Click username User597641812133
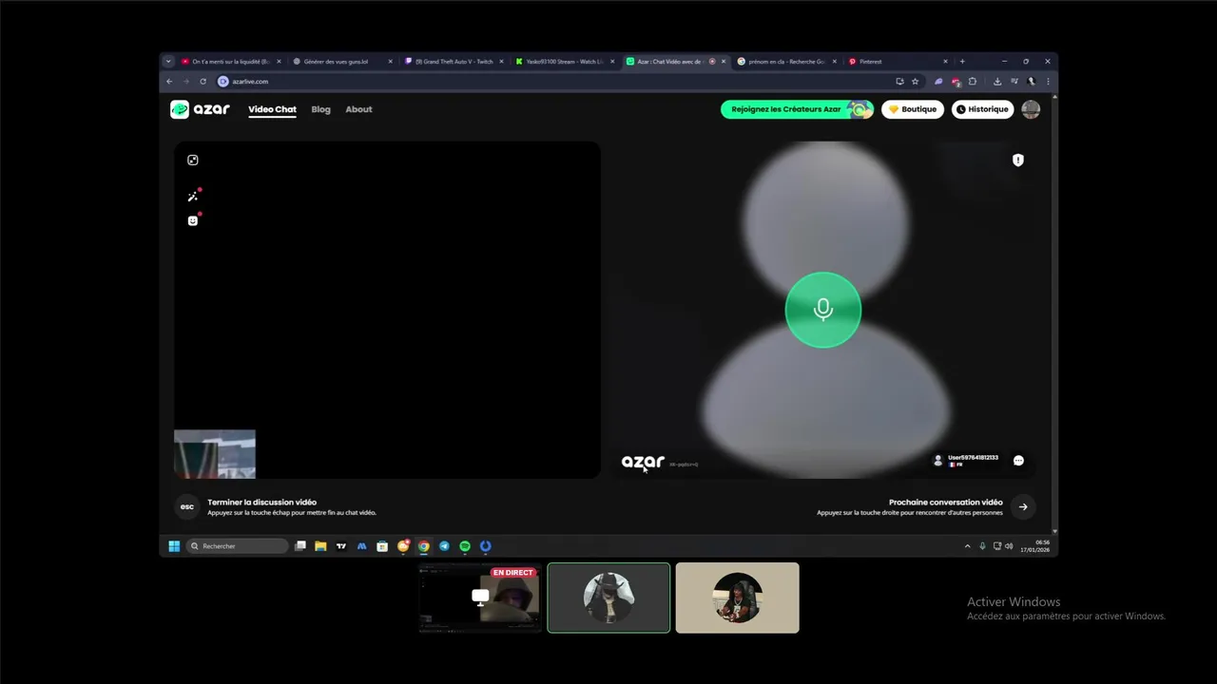Screen dimensions: 1217x684 [x=973, y=457]
